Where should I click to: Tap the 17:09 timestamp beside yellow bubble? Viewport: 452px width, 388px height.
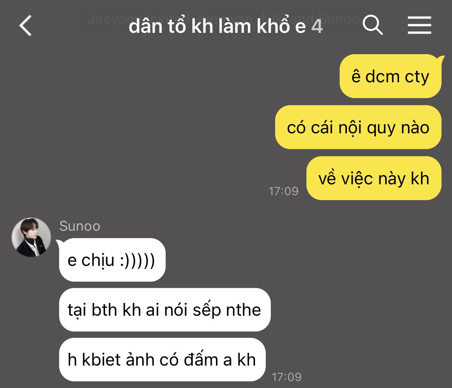click(283, 191)
